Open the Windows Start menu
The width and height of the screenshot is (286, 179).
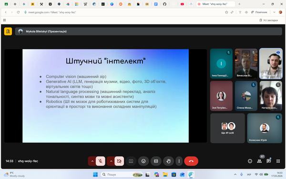(x=95, y=175)
